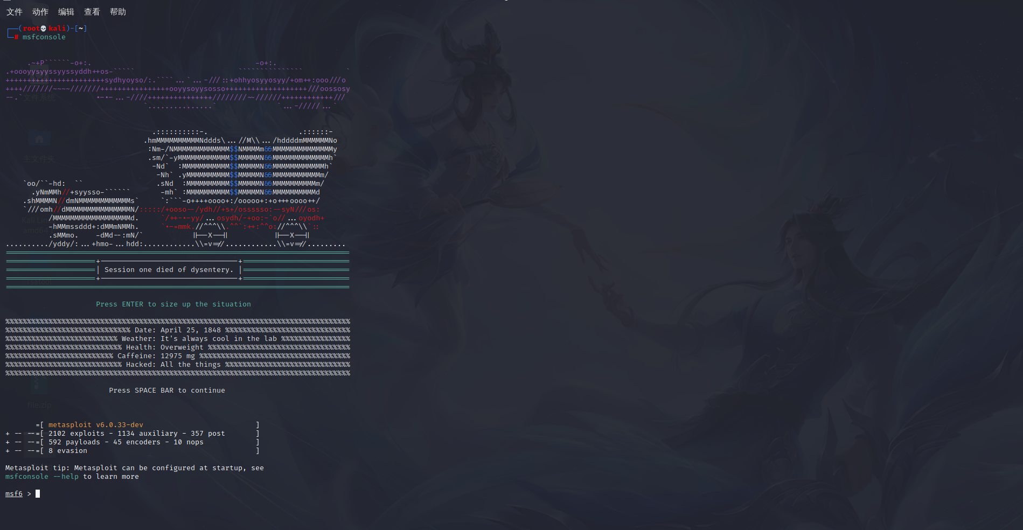The width and height of the screenshot is (1023, 530).
Task: Click the msfconsole command text
Action: coord(44,37)
